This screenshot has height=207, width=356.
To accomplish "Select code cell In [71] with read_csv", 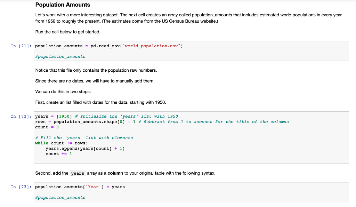I will click(x=191, y=51).
